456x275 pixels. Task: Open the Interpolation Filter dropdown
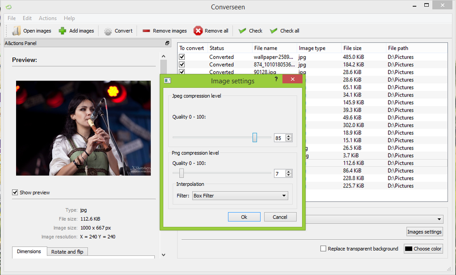tap(240, 196)
